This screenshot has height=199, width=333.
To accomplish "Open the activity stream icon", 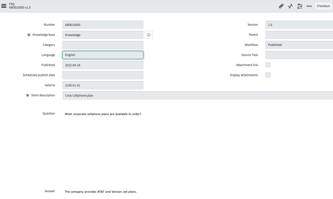I will [290, 6].
